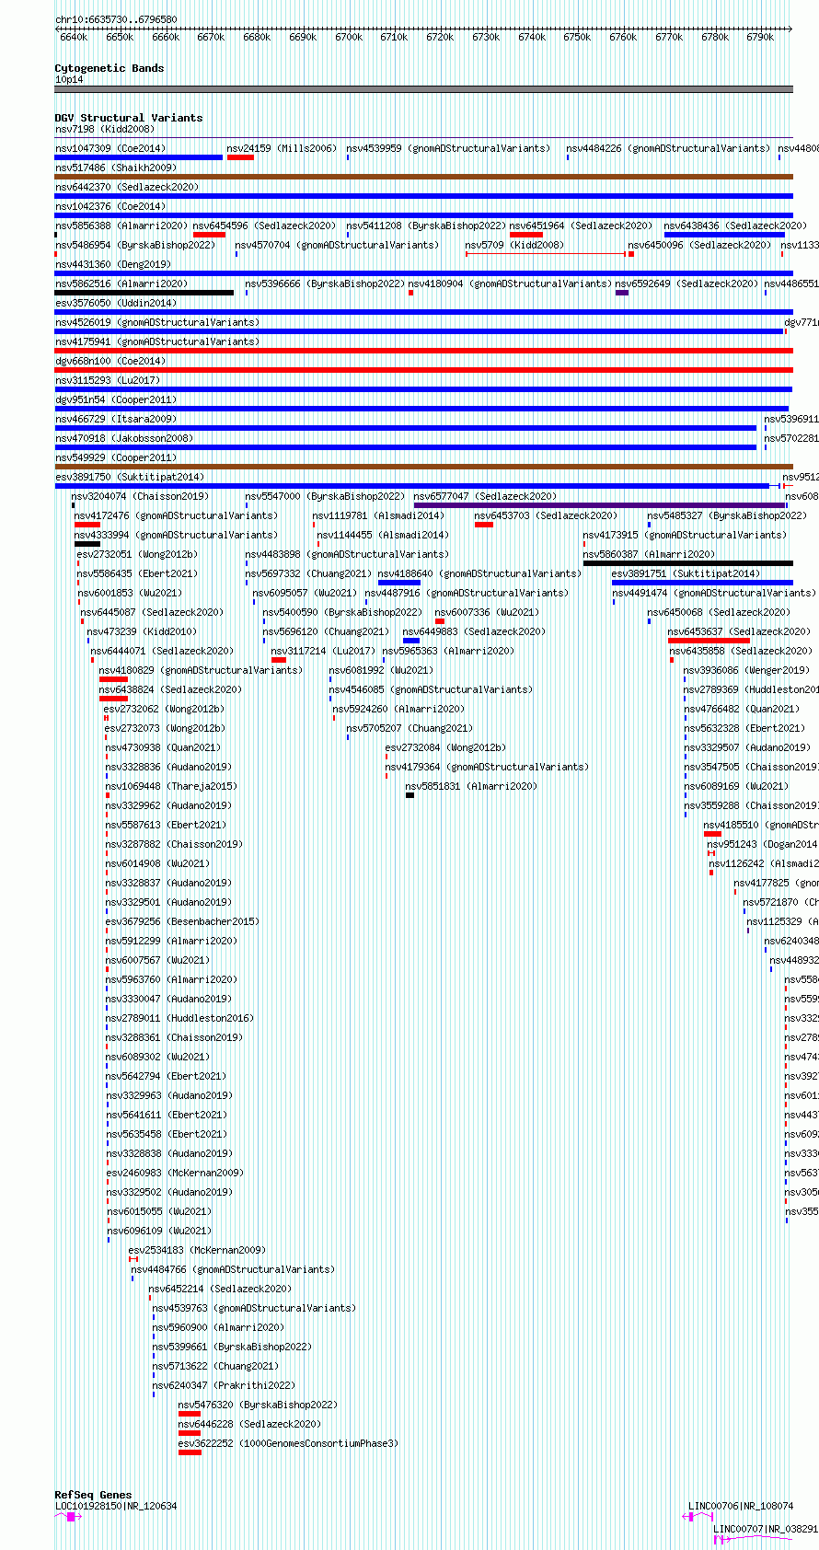
Task: Click esv2534183 (McKernan2009) label
Action: point(197,1250)
